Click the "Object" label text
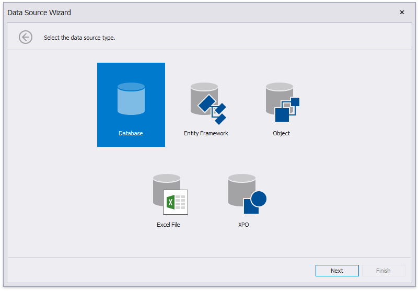This screenshot has width=419, height=291. pos(281,133)
